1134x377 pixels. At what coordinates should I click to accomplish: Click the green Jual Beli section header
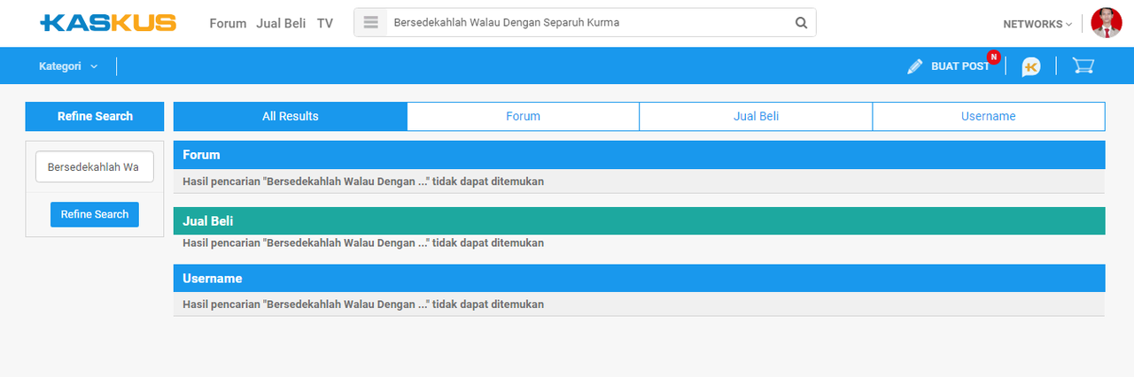[x=640, y=221]
